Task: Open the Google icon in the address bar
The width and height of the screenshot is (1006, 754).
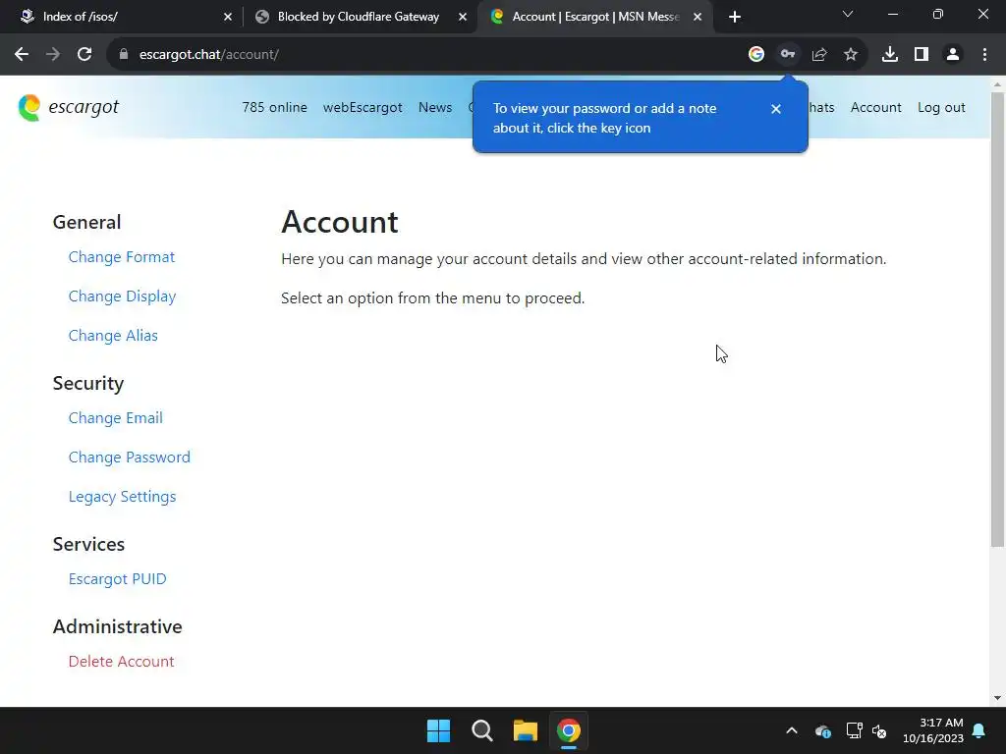Action: (x=756, y=55)
